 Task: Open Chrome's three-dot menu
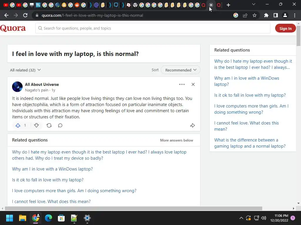click(x=295, y=15)
